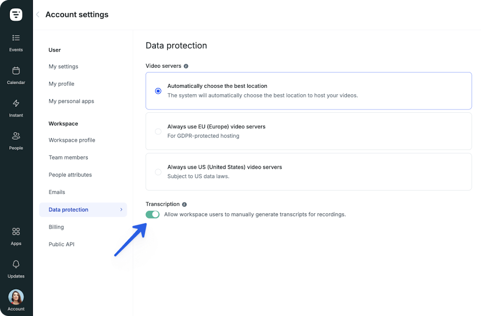Disable the Transcription toggle switch
Image resolution: width=481 pixels, height=316 pixels.
(x=152, y=215)
